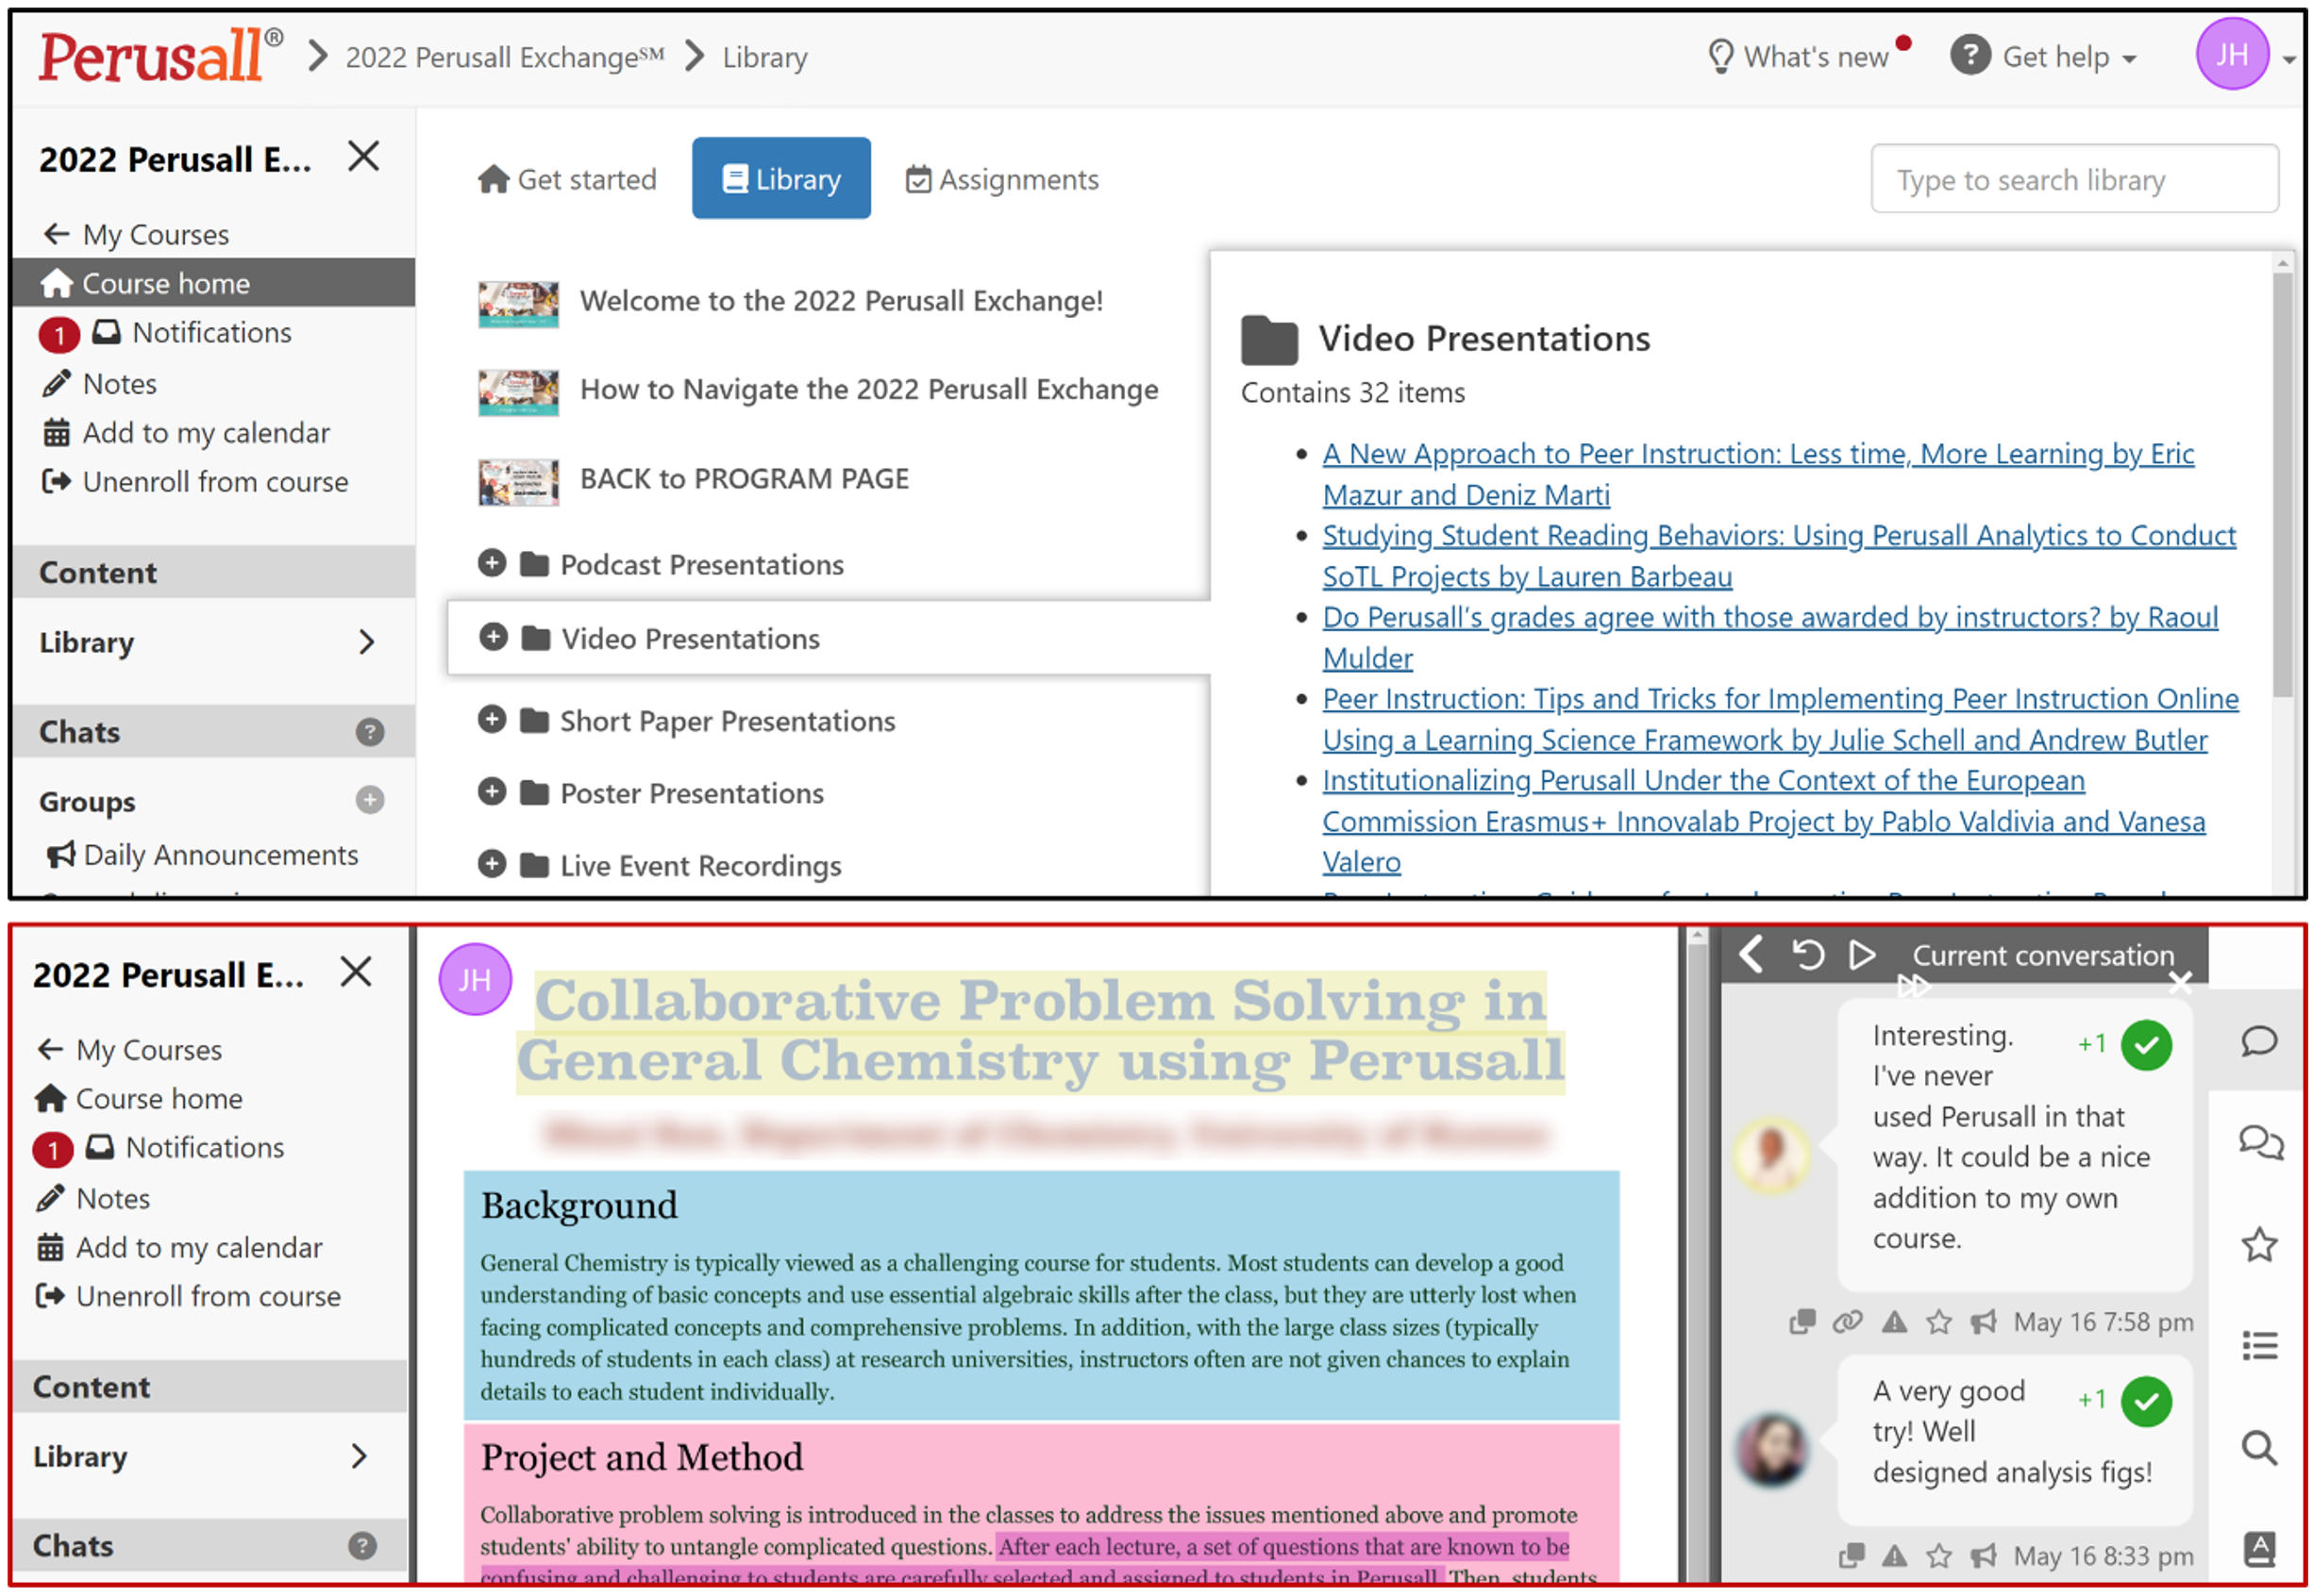Screen dimensions: 2313x1596
Task: Open the list view icon in right rail
Action: tap(2259, 1346)
